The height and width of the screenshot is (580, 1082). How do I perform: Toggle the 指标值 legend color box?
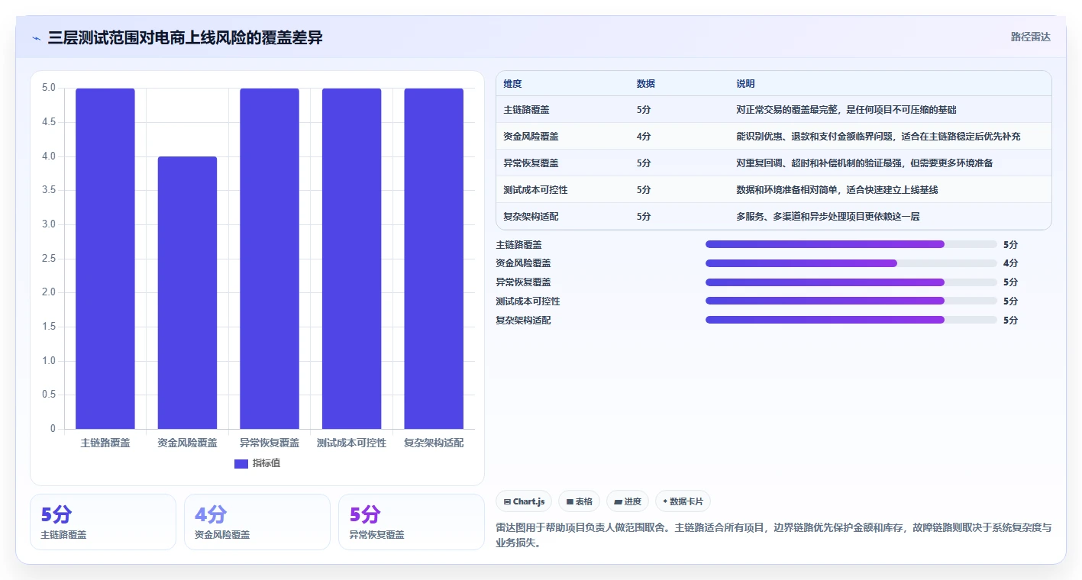[241, 463]
